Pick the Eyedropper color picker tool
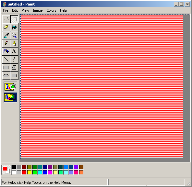Viewport: 192px width, 187px height. pos(6,35)
